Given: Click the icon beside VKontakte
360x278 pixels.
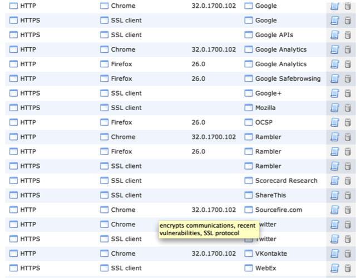Looking at the screenshot, I should (x=248, y=254).
